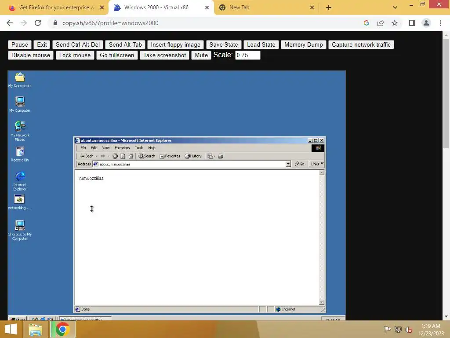Screen dimensions: 450x338
Task: Open Chrome side panel icon
Action: [412, 23]
